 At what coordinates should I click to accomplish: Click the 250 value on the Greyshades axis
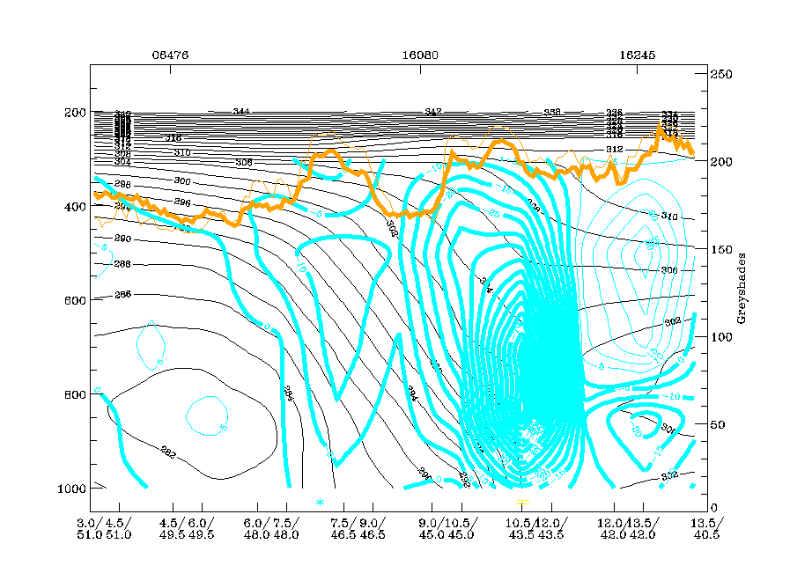[x=723, y=75]
